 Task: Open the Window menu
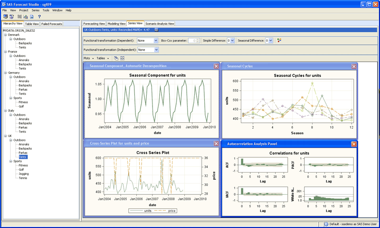click(x=57, y=10)
